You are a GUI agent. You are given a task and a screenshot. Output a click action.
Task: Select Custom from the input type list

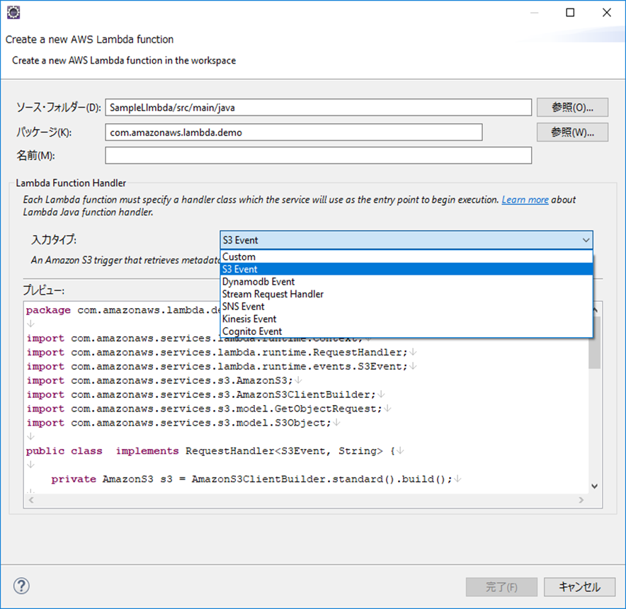pyautogui.click(x=406, y=257)
